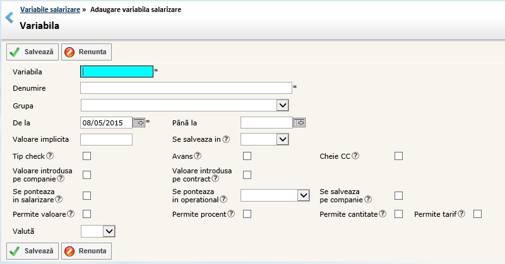Focus the cyan Variabila input field

point(117,71)
